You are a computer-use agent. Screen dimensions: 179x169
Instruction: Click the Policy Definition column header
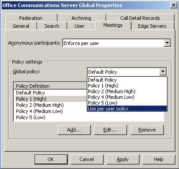coord(50,86)
